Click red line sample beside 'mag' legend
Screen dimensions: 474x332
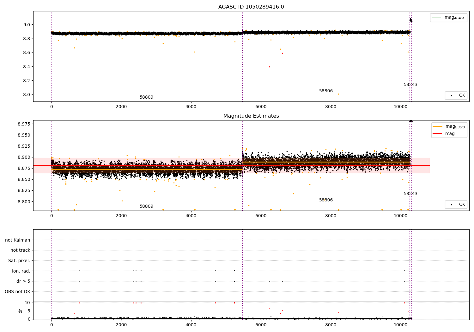tap(438, 134)
